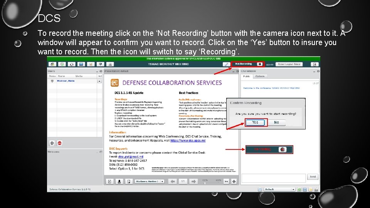370x208 pixels.
Task: Switch to the Options chat tab
Action: [260, 76]
